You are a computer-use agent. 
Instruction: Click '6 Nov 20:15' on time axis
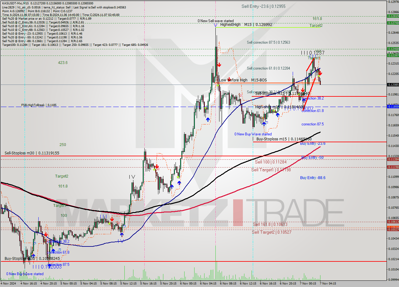click(288, 284)
